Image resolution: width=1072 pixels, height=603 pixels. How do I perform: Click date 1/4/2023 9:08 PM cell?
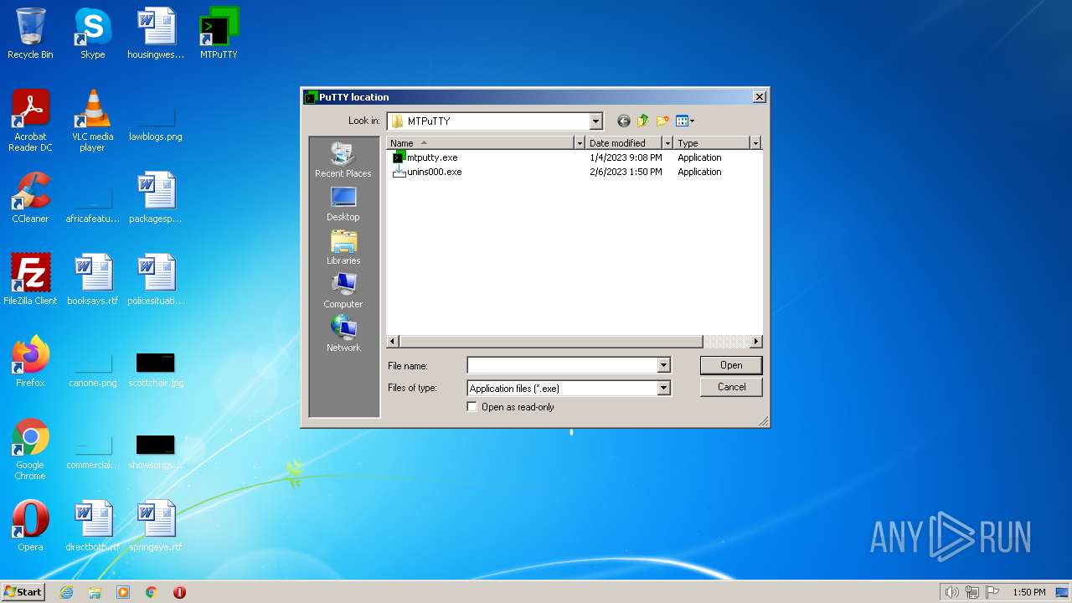click(626, 157)
